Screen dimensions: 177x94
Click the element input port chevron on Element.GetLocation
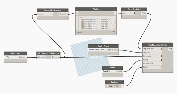click(x=52, y=14)
